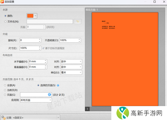Select the 颜色 radio button
The height and width of the screenshot is (120, 167).
[5, 16]
